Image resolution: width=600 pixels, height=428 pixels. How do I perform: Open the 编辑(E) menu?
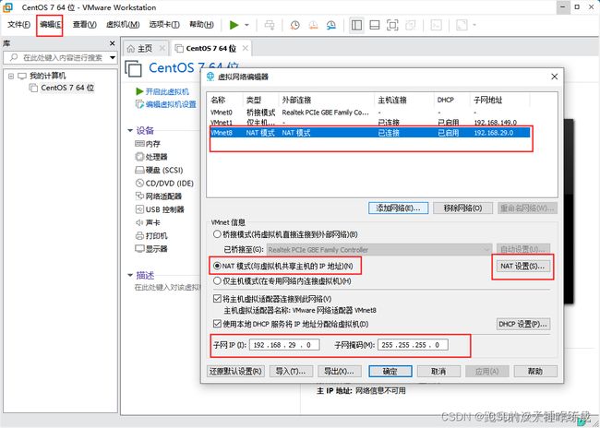click(50, 25)
